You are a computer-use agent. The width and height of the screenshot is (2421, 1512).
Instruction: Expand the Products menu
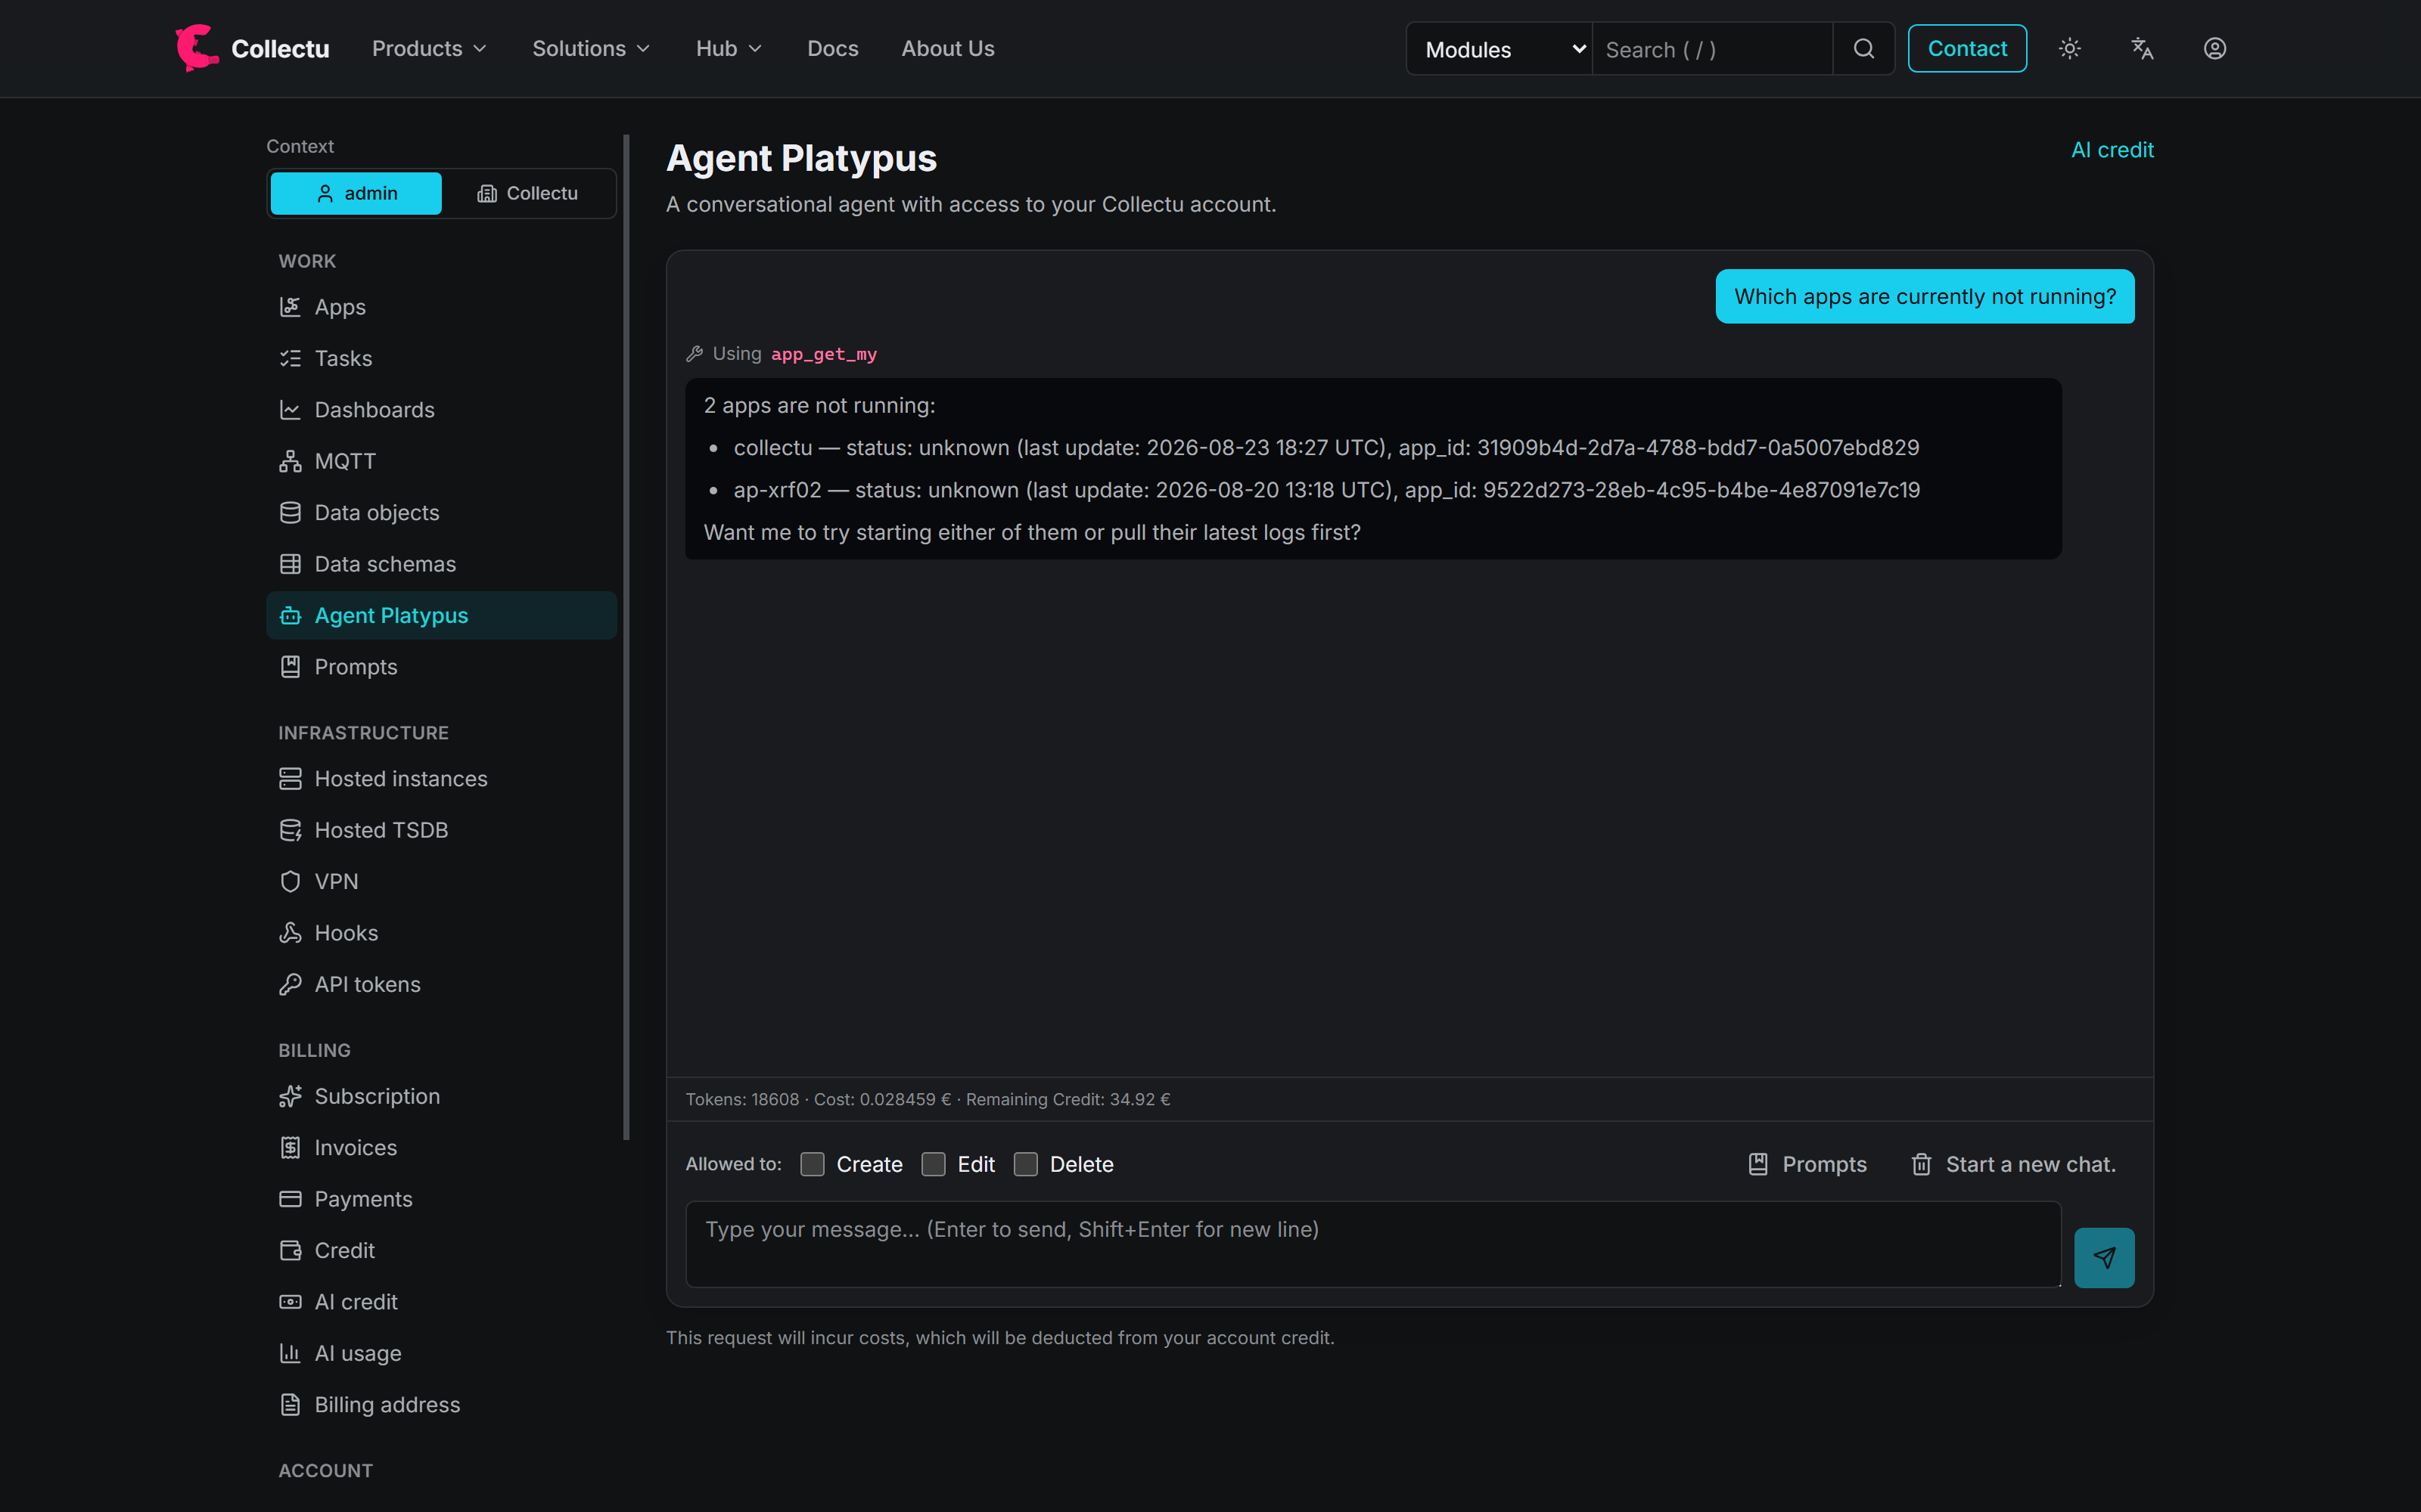pyautogui.click(x=429, y=49)
